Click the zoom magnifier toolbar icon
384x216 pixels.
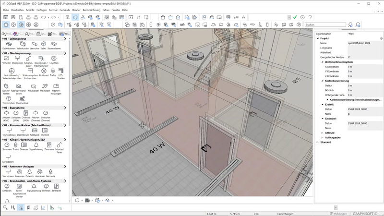coord(68,17)
